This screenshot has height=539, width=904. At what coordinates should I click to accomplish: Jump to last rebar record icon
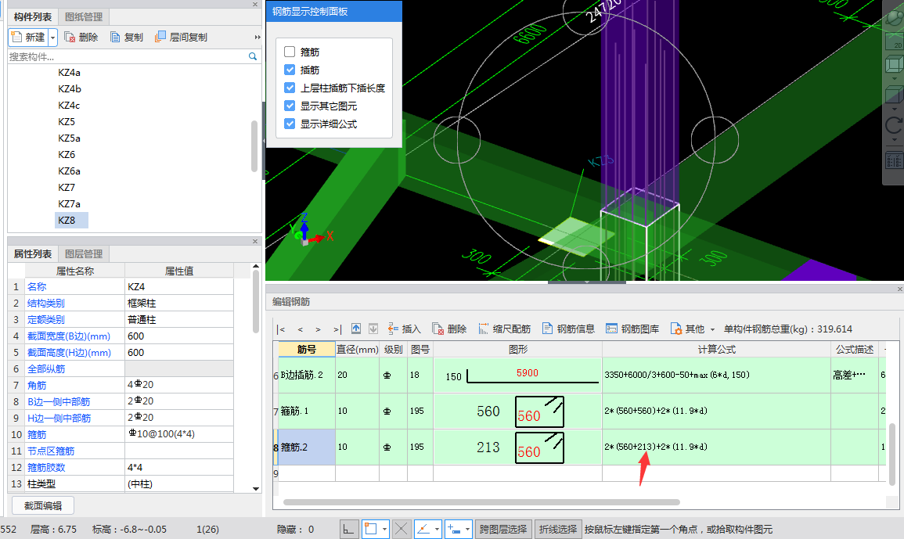click(x=337, y=329)
